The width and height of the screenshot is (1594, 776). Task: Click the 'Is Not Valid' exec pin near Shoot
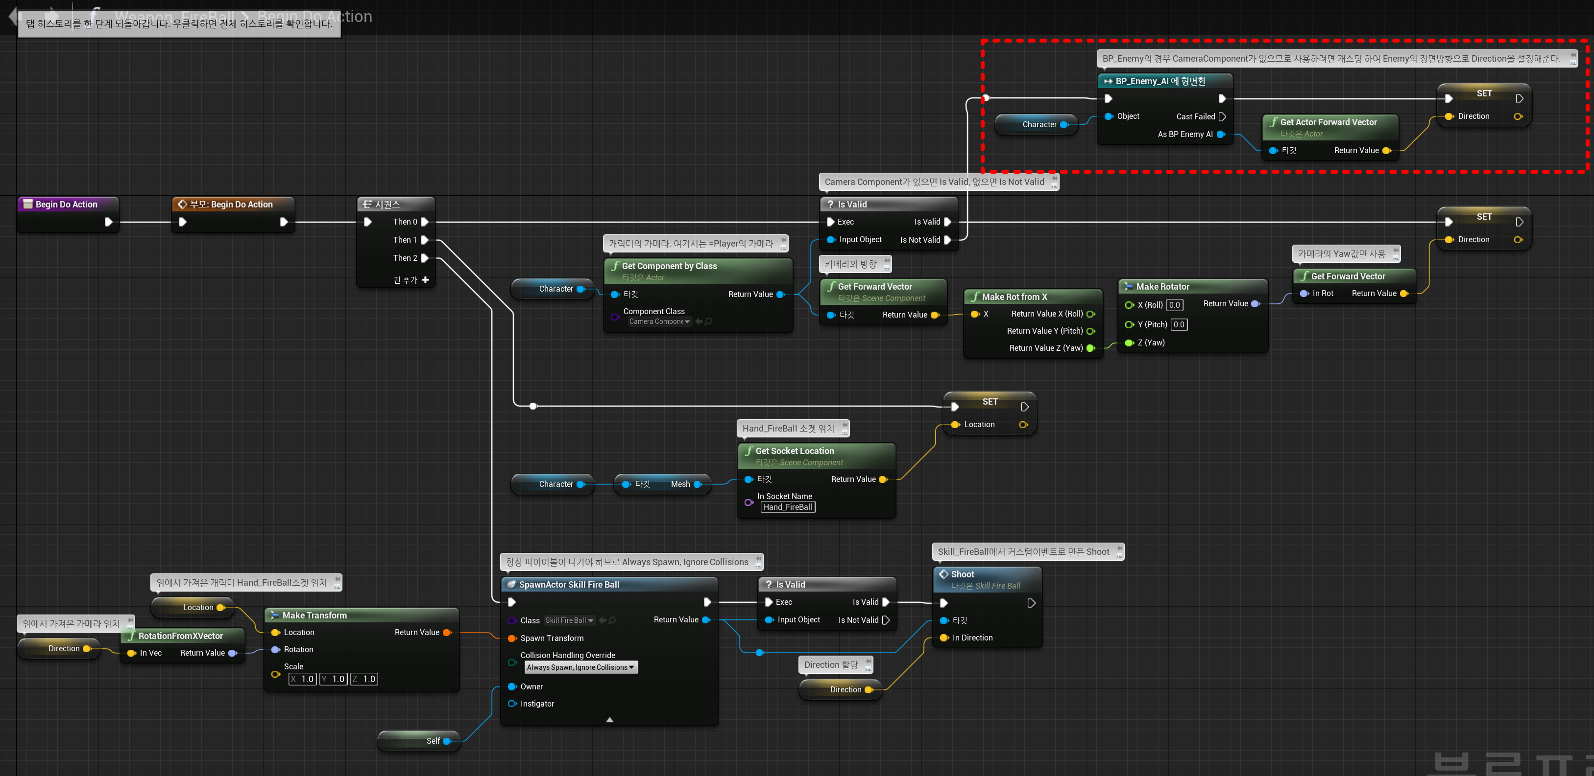[886, 620]
